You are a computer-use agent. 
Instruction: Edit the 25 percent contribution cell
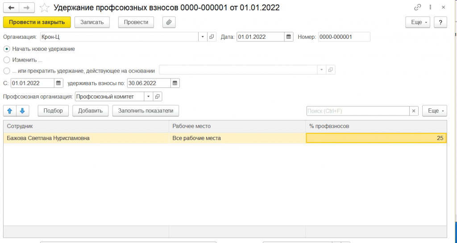(x=376, y=138)
